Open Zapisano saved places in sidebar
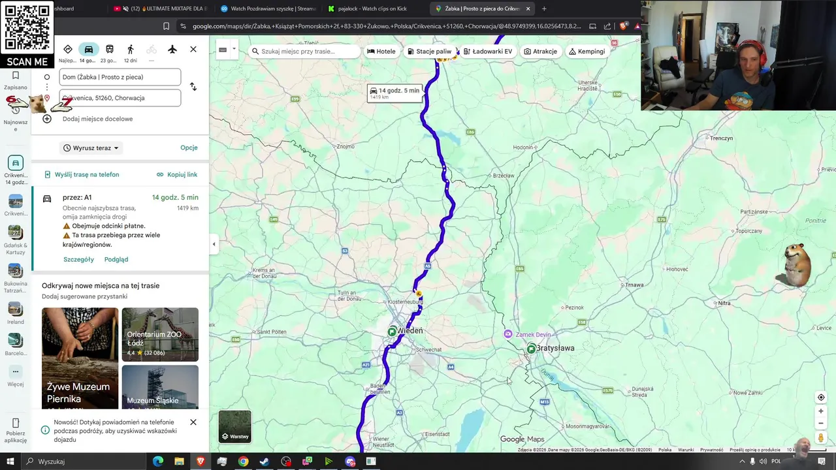Image resolution: width=836 pixels, height=470 pixels. coord(16,81)
